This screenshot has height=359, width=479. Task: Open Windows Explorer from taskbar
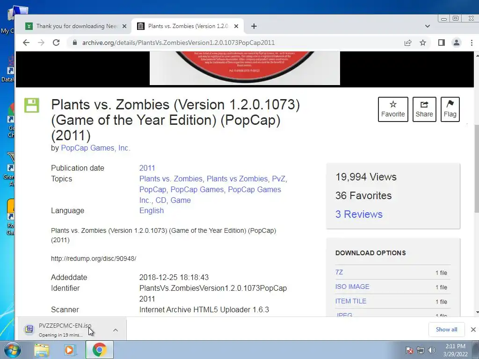[42, 350]
